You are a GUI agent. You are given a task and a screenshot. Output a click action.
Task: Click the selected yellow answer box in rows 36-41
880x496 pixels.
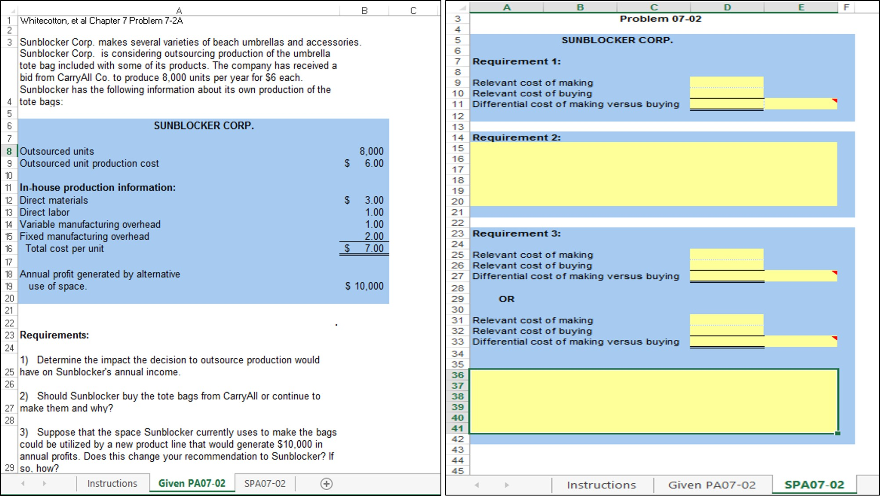pyautogui.click(x=654, y=401)
